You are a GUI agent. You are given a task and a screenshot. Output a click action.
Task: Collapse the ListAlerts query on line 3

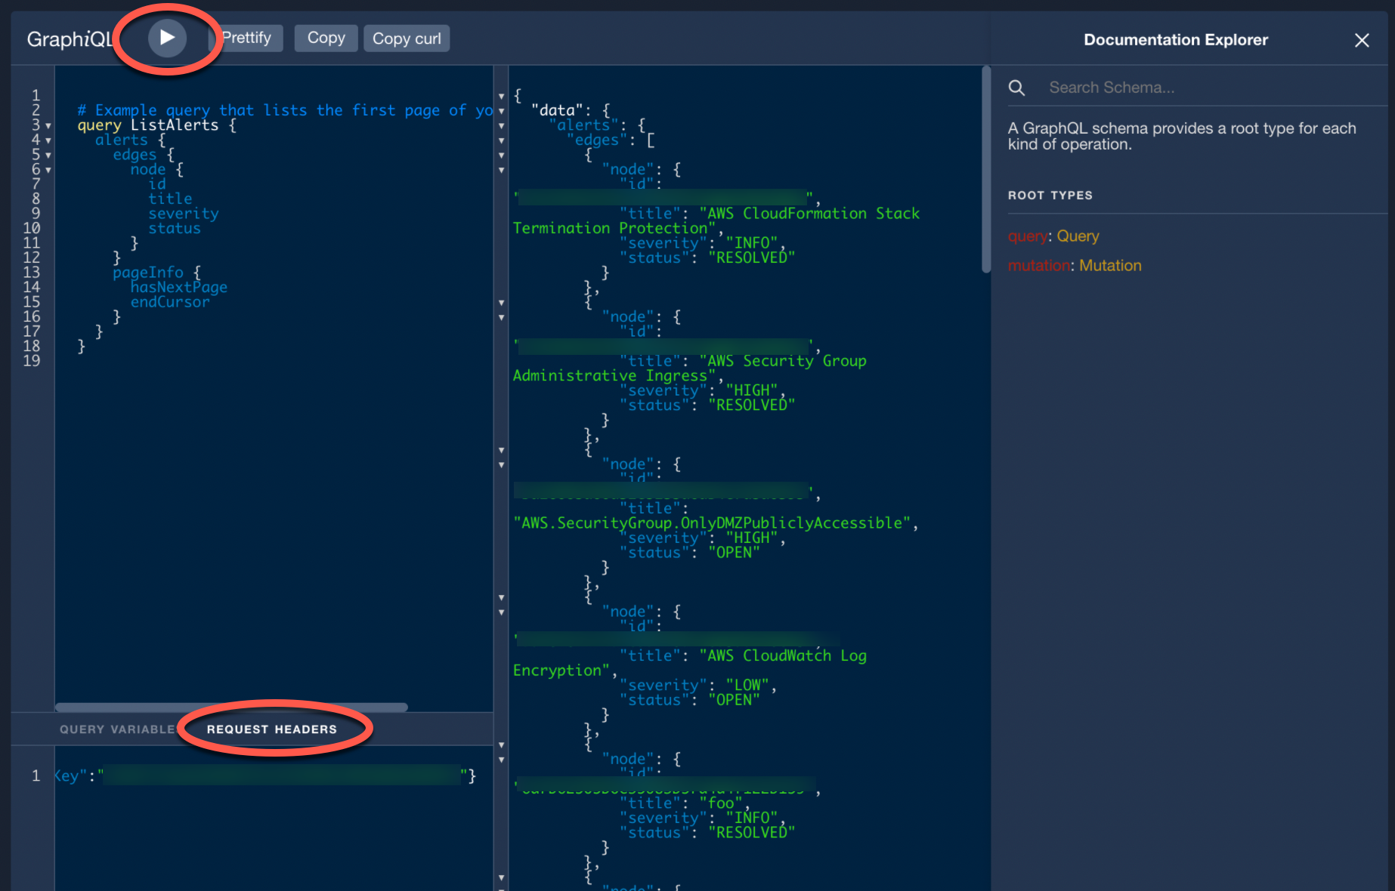(48, 125)
